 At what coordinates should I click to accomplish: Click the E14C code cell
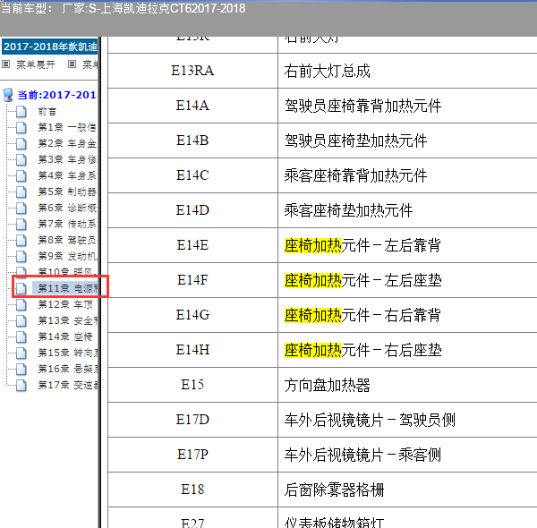click(x=192, y=175)
